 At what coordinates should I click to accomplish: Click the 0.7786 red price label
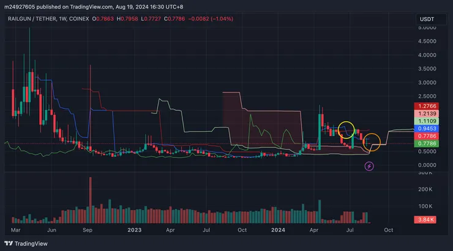click(x=427, y=136)
